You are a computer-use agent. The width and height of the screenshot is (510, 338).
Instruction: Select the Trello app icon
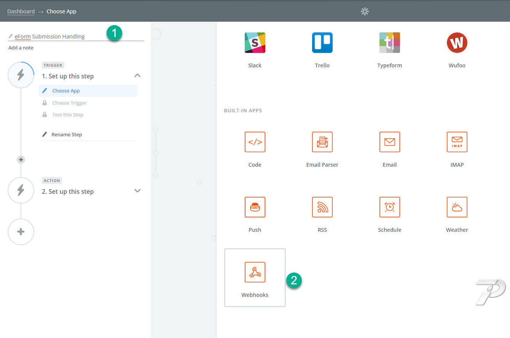322,43
